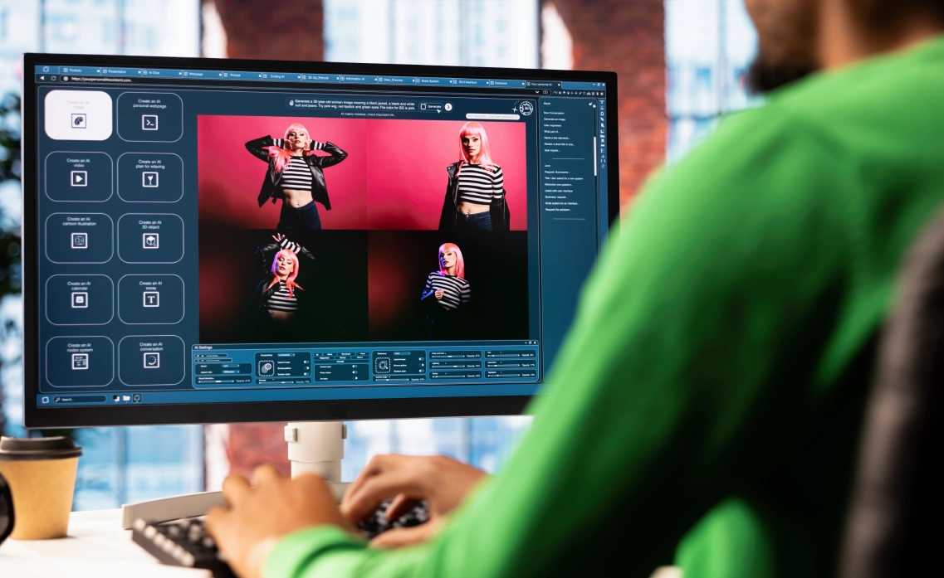Open the Create an AI cartoon illustration card
This screenshot has height=578, width=944.
(x=79, y=237)
